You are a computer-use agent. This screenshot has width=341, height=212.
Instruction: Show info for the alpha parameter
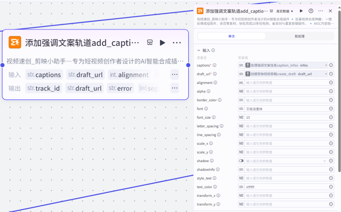click(x=209, y=91)
